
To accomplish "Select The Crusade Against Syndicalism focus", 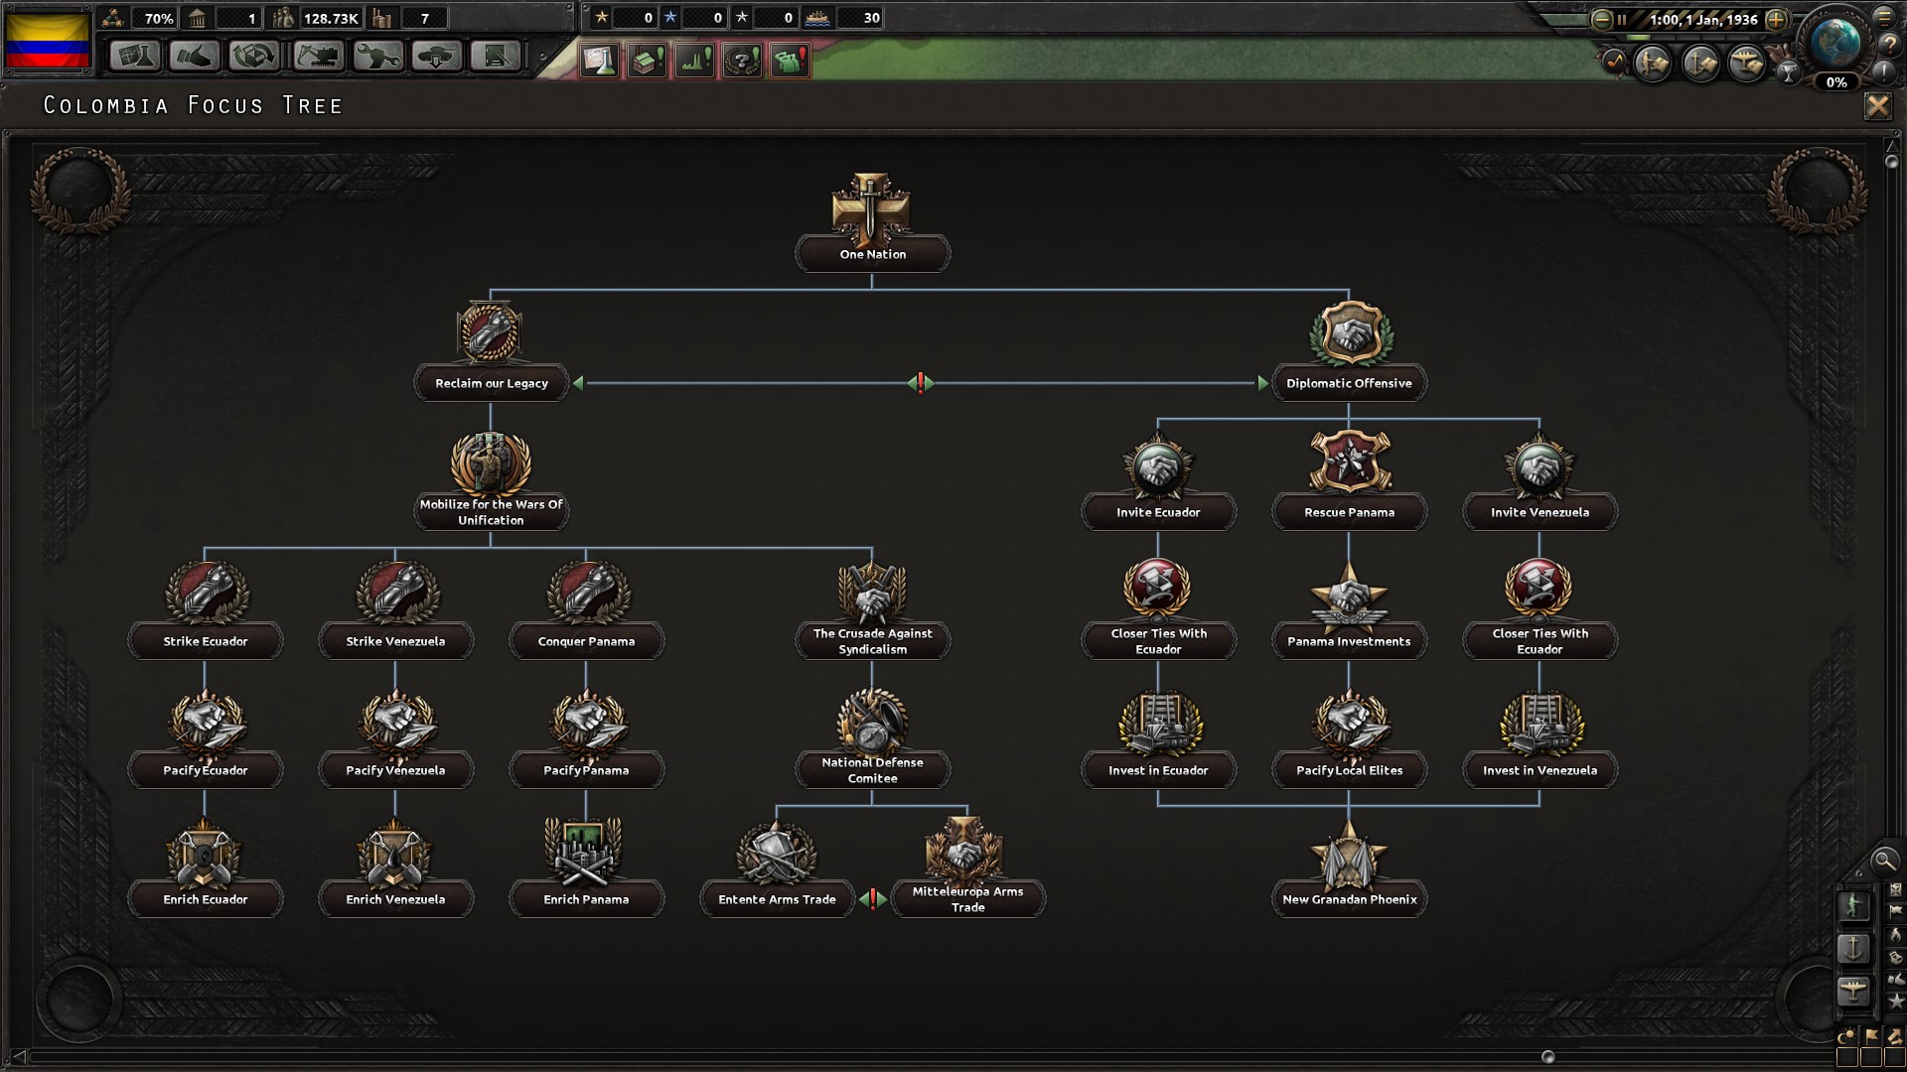I will coord(872,611).
